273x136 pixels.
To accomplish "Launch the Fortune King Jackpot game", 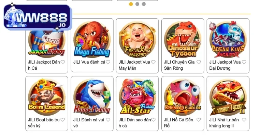I will [x=137, y=39].
